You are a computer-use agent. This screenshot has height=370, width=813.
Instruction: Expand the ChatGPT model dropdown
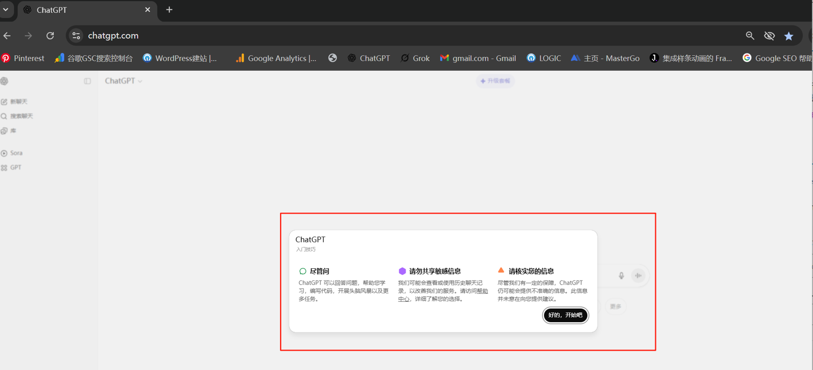[x=123, y=81]
